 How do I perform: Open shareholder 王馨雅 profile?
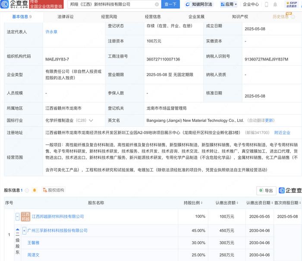coord(33,243)
